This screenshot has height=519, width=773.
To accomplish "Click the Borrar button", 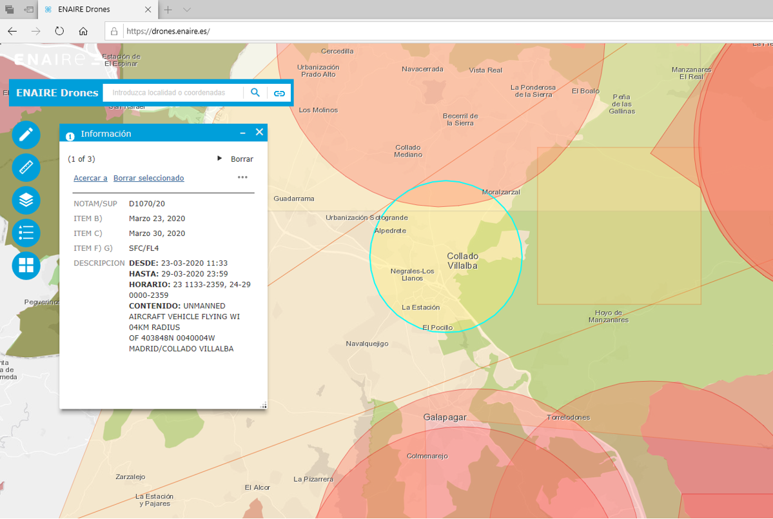I will pos(242,159).
